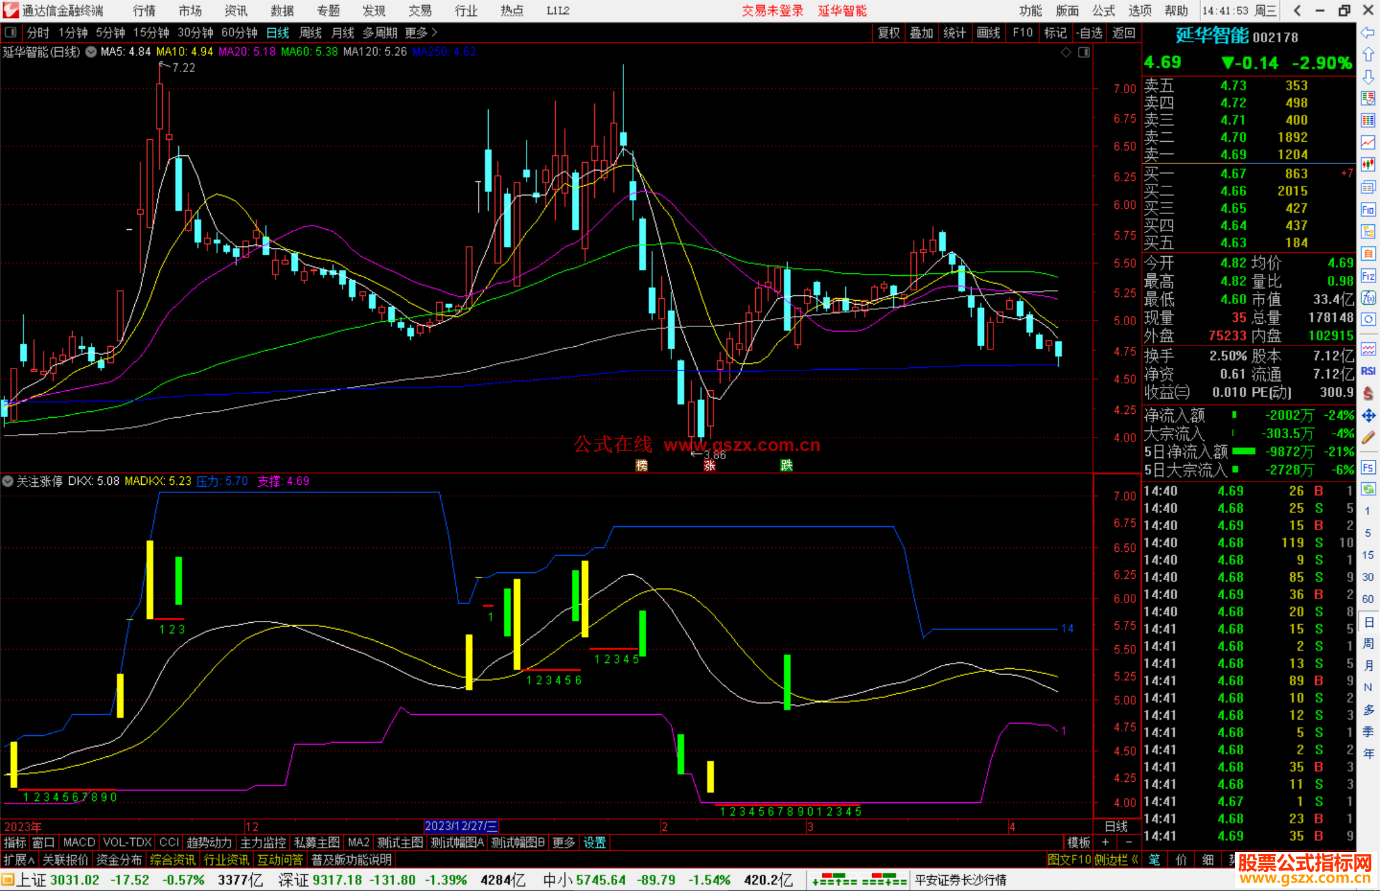Click the left arrow back sidebar icon
1380x891 pixels.
(1368, 32)
